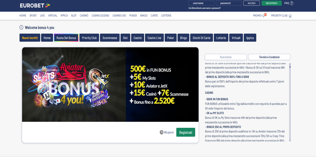Click the back arrow beside Welcome bonus

[21, 27]
